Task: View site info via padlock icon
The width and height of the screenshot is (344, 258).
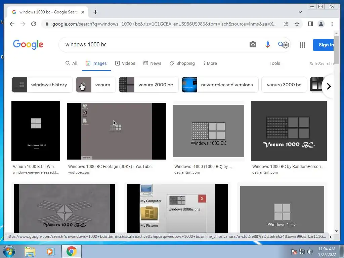Action: tap(47, 24)
